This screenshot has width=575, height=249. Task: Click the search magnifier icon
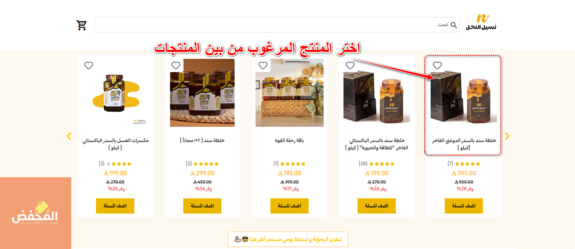click(454, 25)
